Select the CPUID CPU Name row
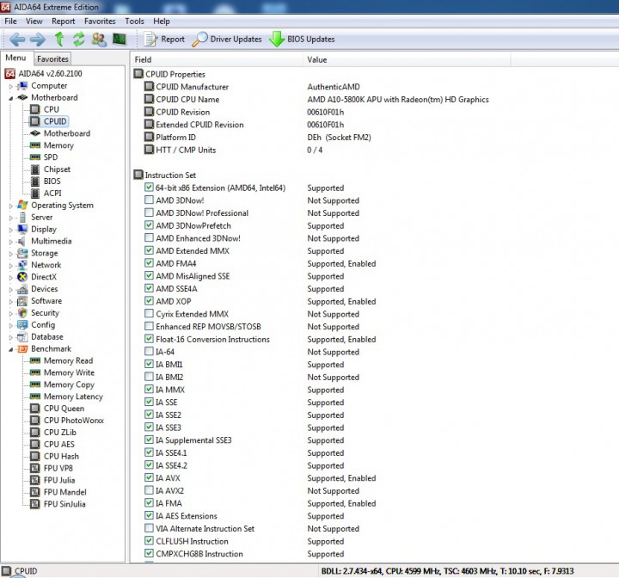Image resolution: width=619 pixels, height=578 pixels. pos(187,100)
